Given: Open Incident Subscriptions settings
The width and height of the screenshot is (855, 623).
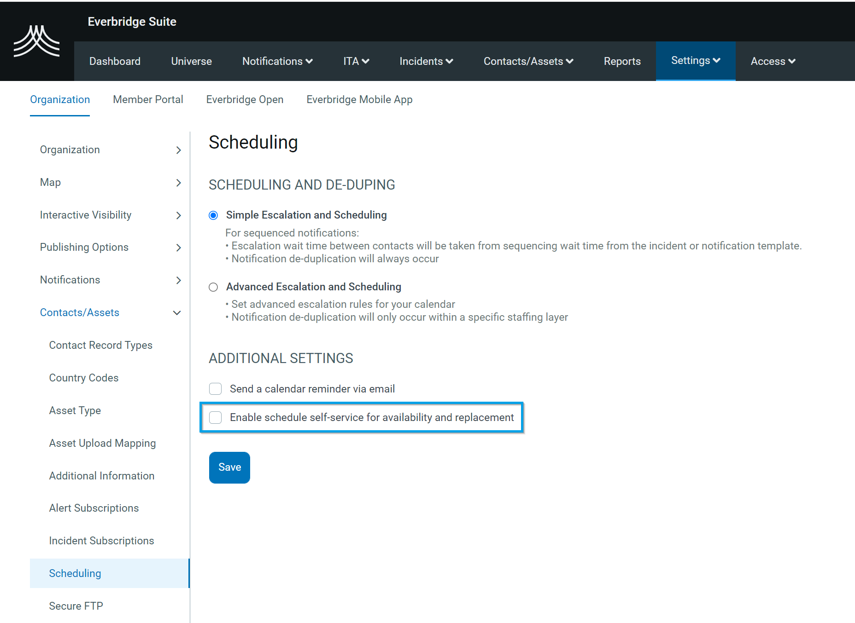Looking at the screenshot, I should click(101, 541).
